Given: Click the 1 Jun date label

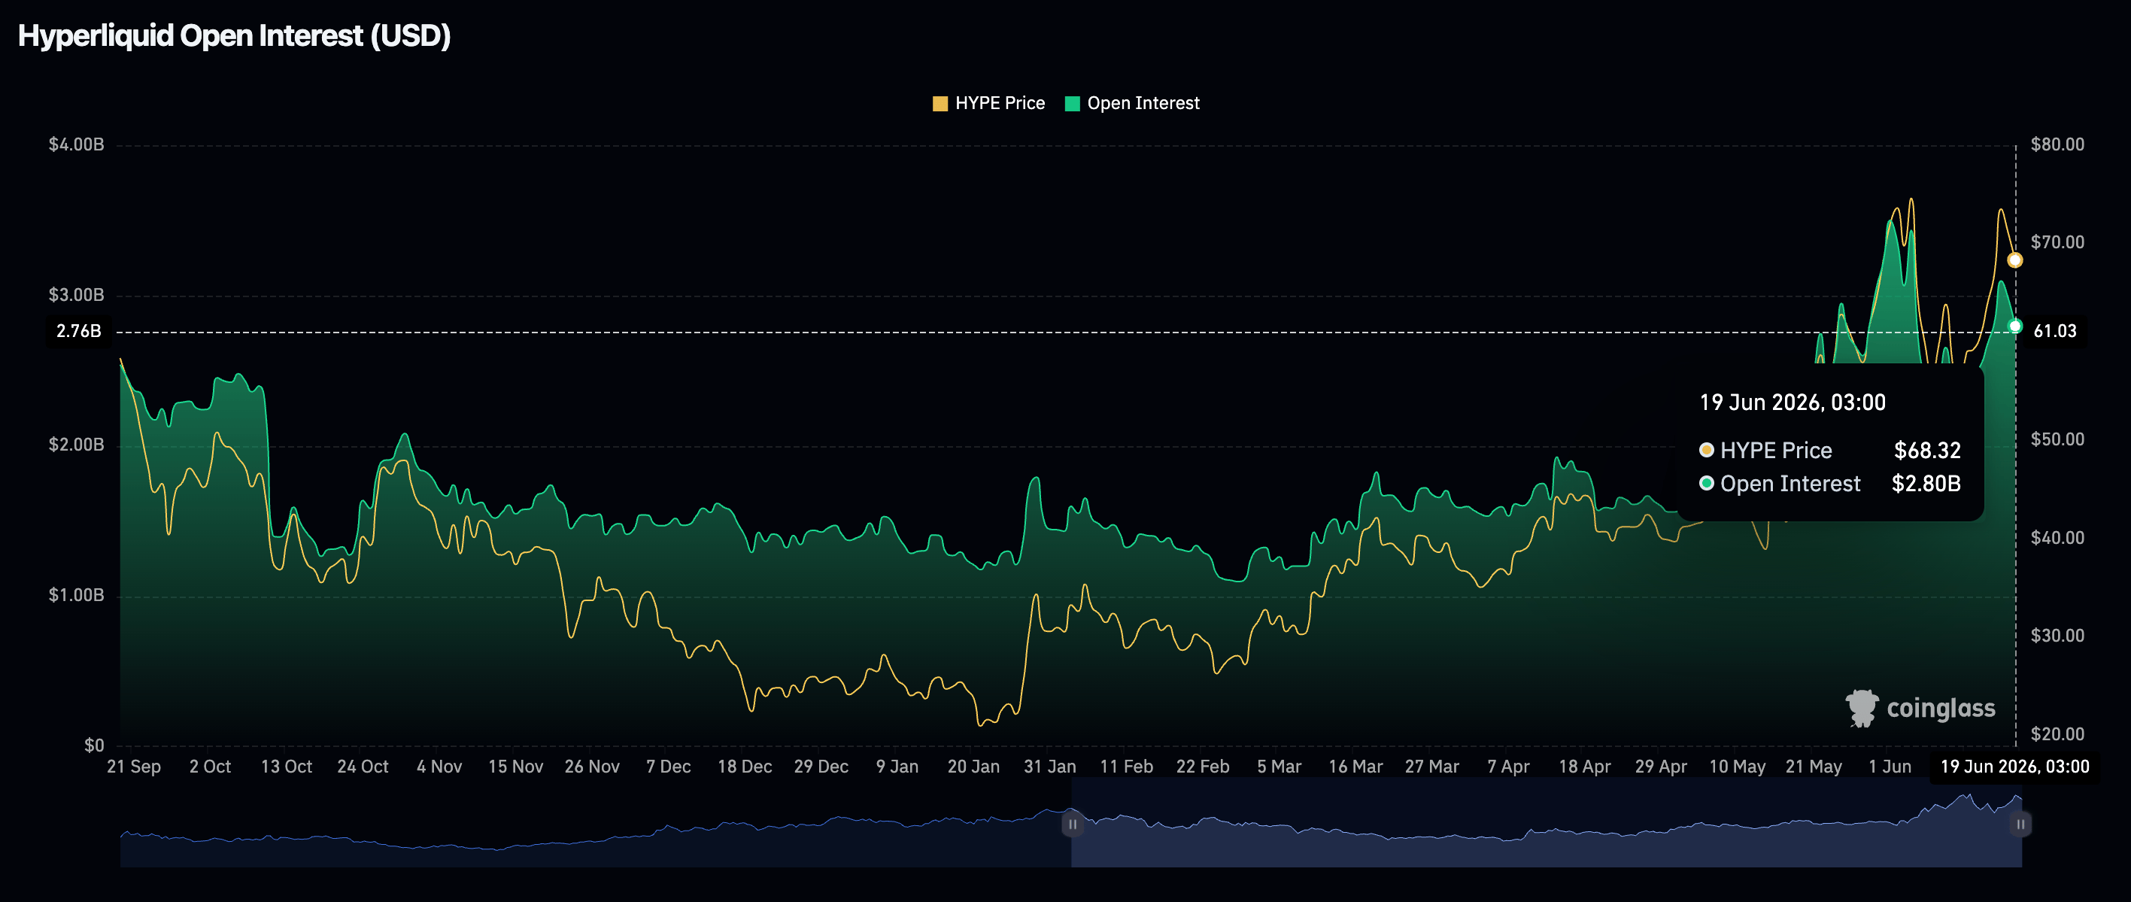Looking at the screenshot, I should pyautogui.click(x=1890, y=767).
